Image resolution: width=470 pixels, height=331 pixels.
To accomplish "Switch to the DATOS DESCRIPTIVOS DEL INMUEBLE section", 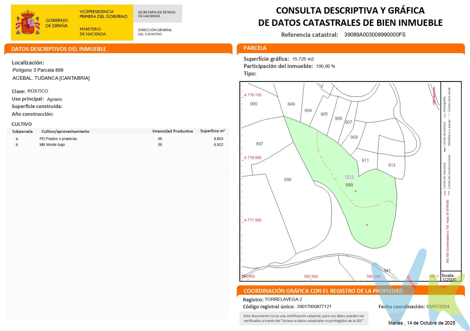I will click(x=59, y=49).
